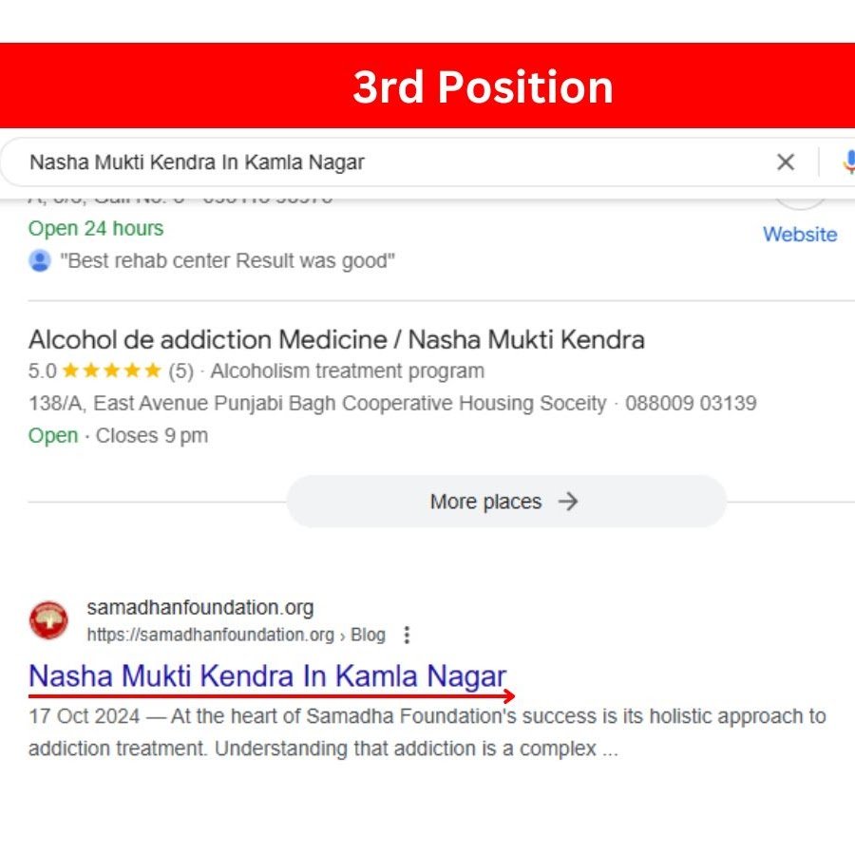
Task: Click the https://samadhanfoundation.org › Blog breadcrumb
Action: point(236,635)
